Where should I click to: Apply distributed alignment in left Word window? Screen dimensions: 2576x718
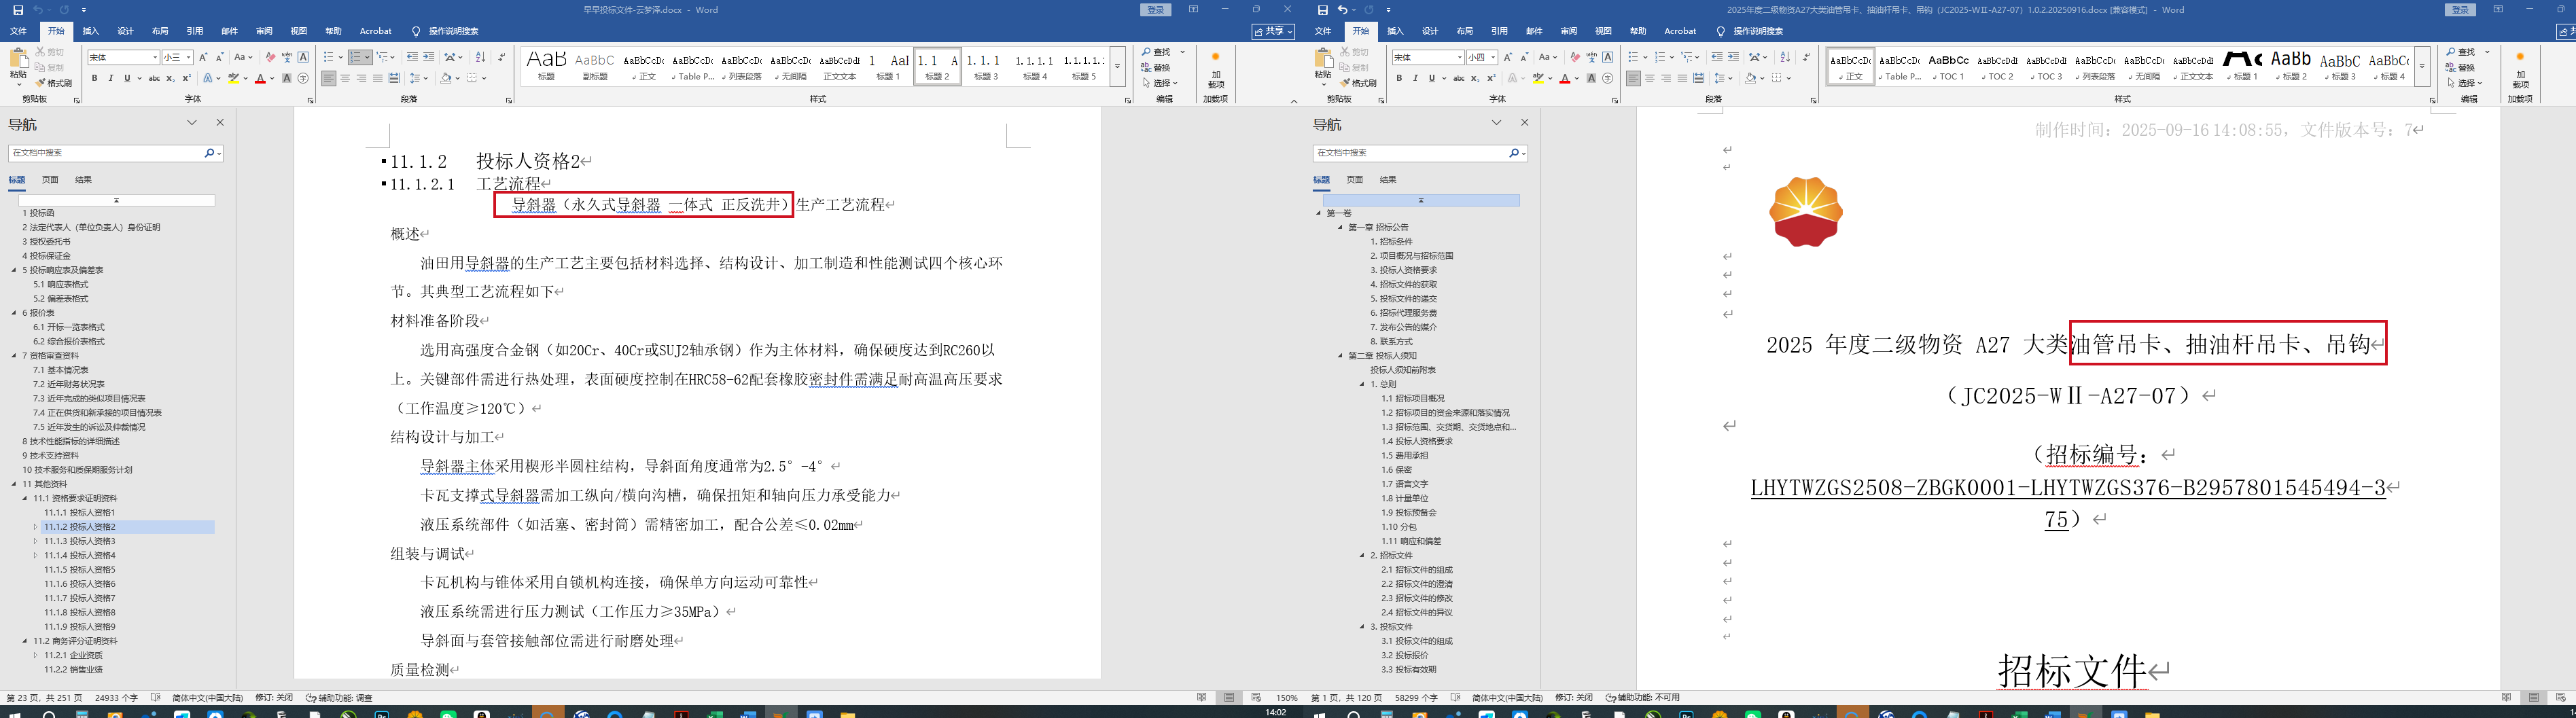click(394, 78)
